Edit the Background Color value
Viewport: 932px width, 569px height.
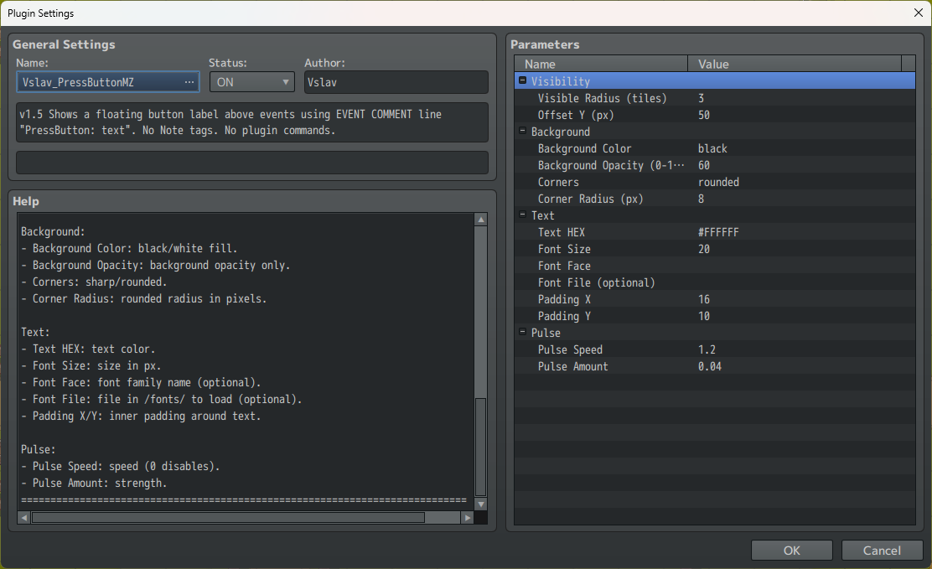point(754,148)
